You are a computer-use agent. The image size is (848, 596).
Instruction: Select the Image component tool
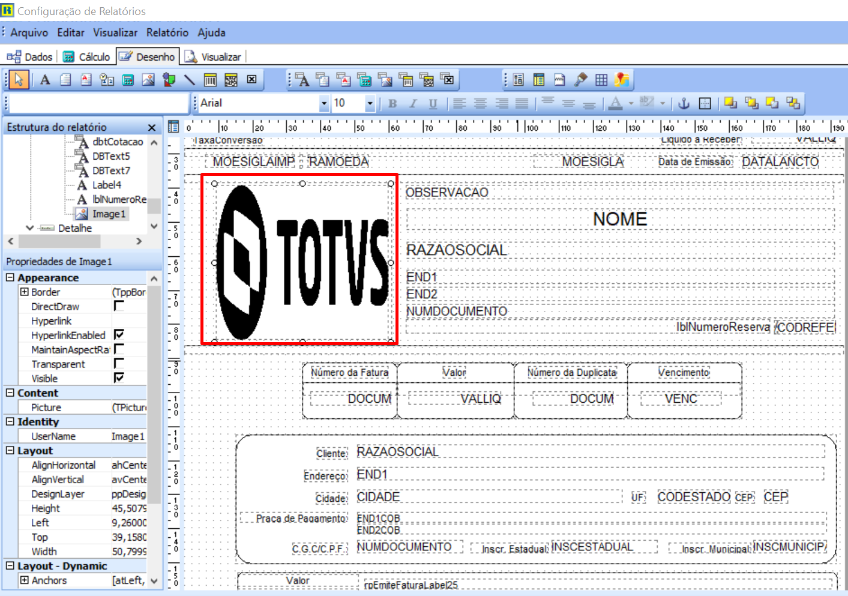148,79
